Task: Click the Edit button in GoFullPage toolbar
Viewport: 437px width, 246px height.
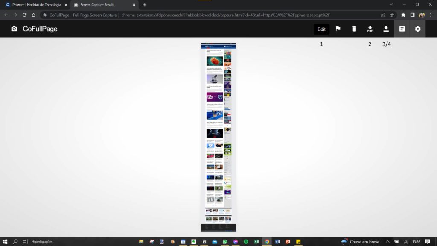Action: point(321,29)
